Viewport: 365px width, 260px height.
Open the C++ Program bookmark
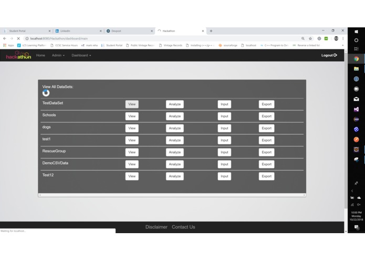click(275, 45)
